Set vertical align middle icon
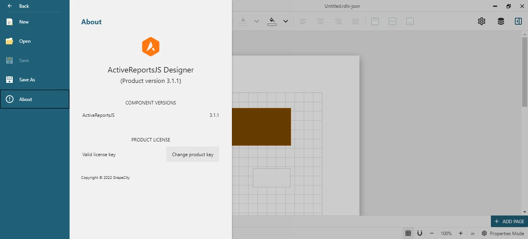This screenshot has width=528, height=239. click(x=392, y=21)
